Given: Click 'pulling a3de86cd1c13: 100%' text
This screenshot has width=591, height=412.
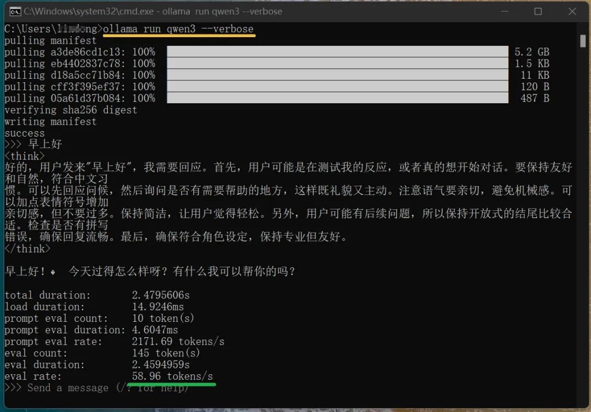Looking at the screenshot, I should tap(80, 51).
